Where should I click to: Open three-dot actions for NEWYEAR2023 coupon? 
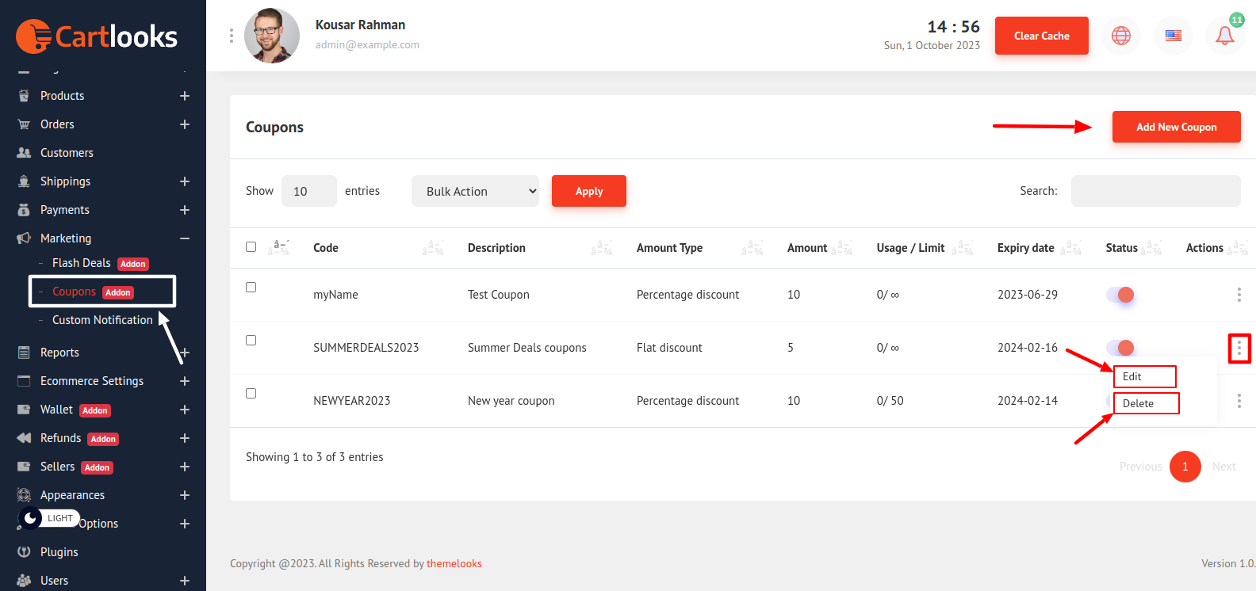coord(1239,401)
